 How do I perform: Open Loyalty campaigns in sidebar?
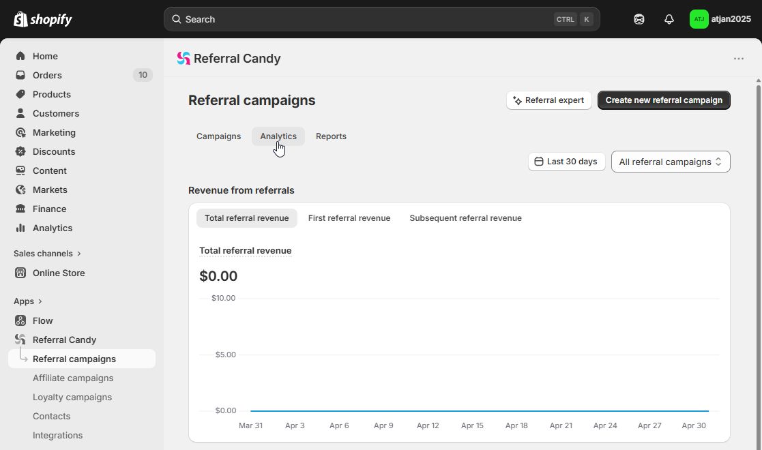(72, 397)
